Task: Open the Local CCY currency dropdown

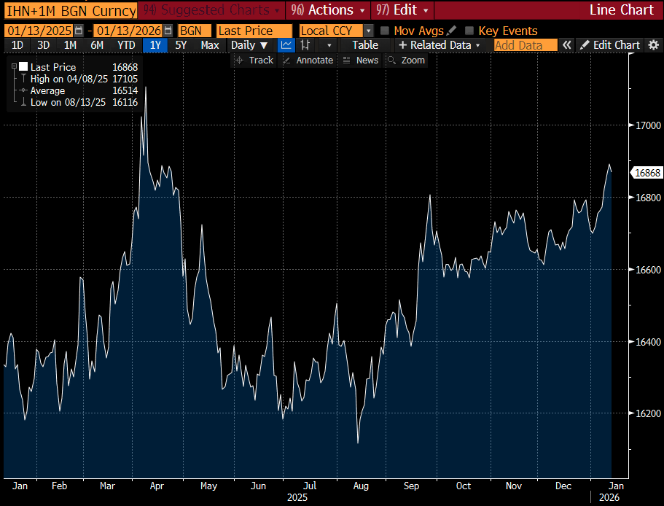Action: [368, 31]
